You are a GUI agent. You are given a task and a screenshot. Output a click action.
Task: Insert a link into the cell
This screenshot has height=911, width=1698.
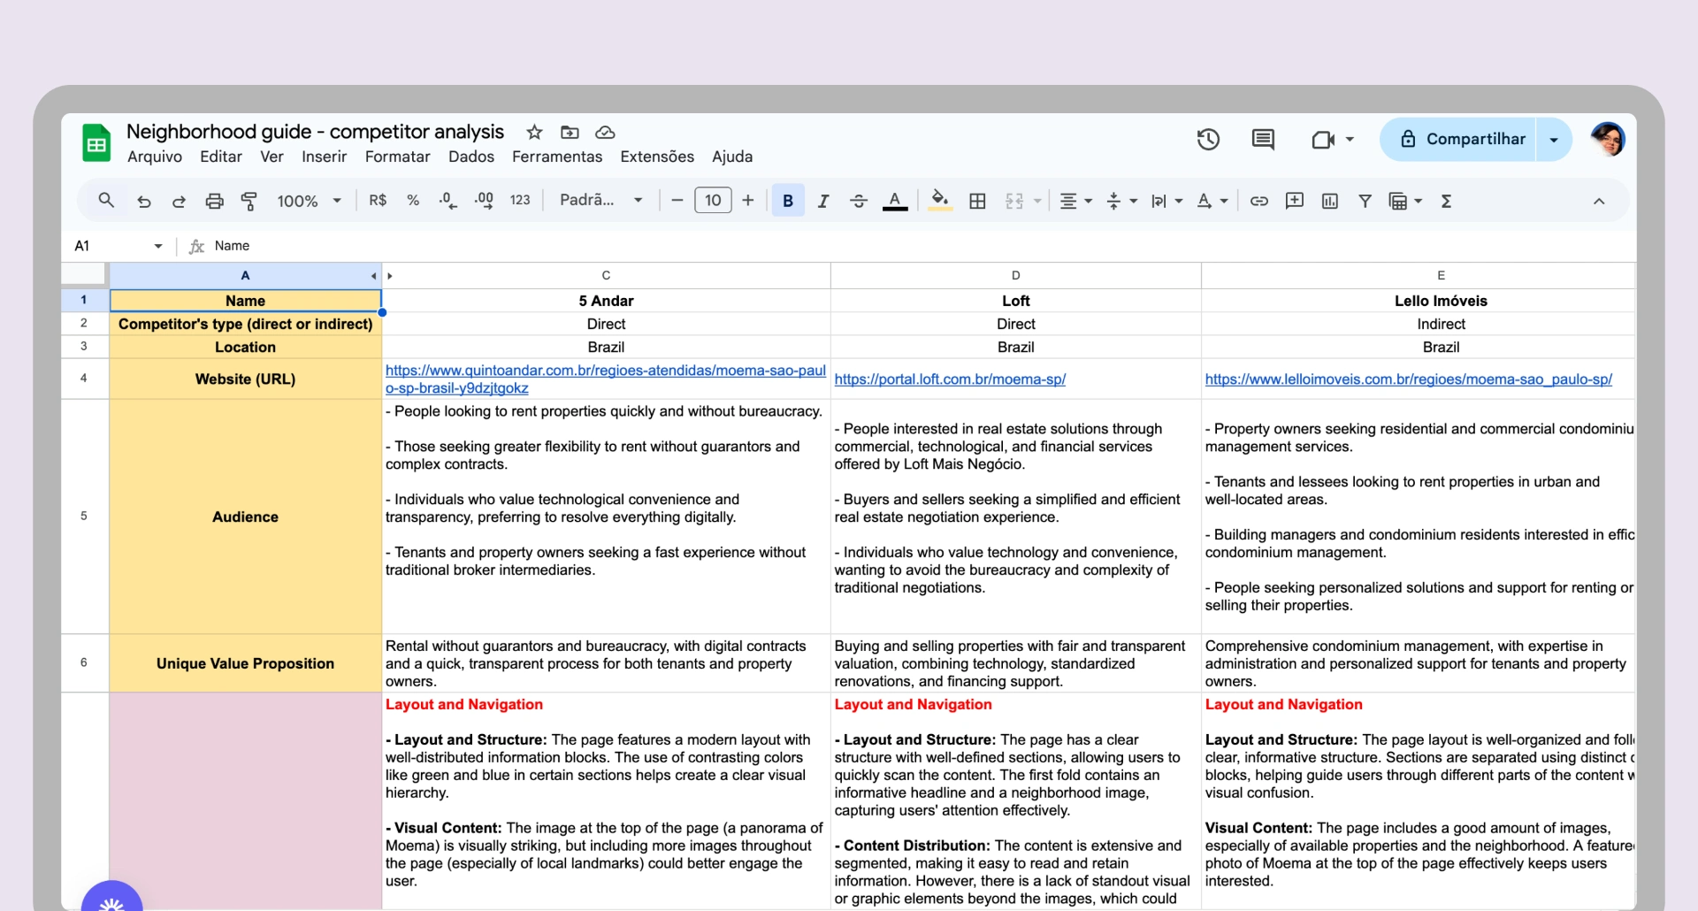tap(1259, 201)
